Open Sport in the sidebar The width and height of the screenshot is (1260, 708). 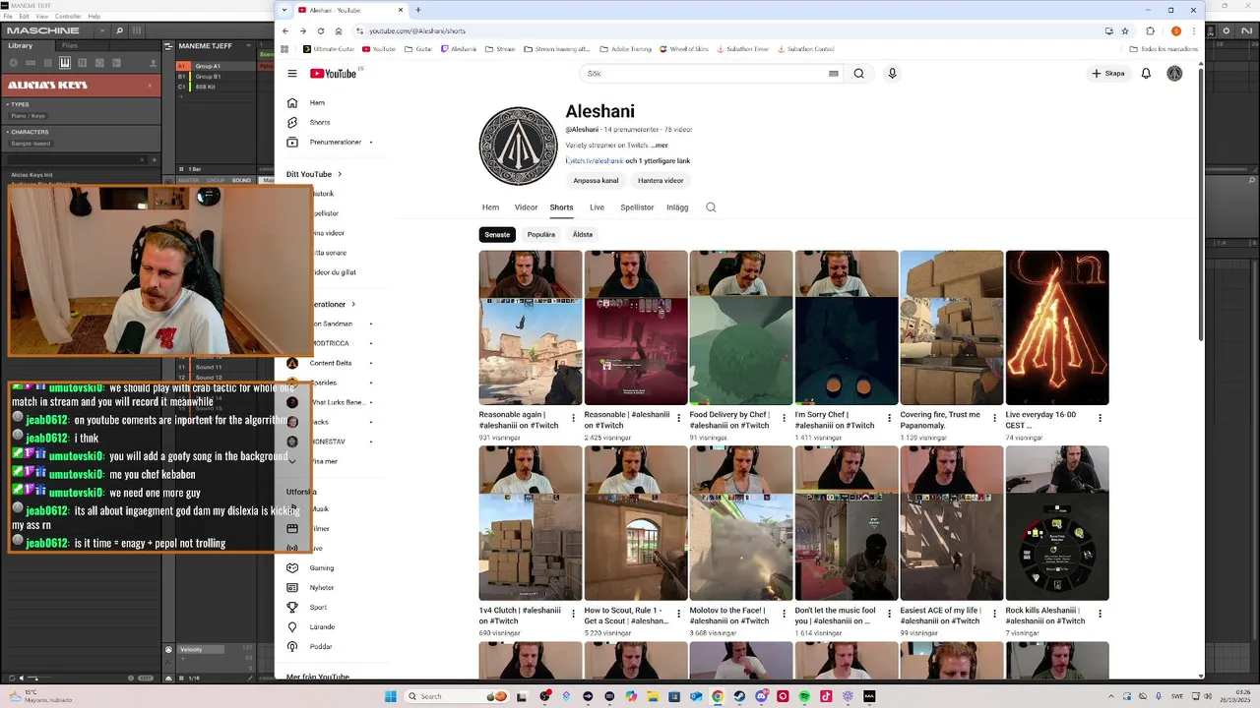point(318,607)
